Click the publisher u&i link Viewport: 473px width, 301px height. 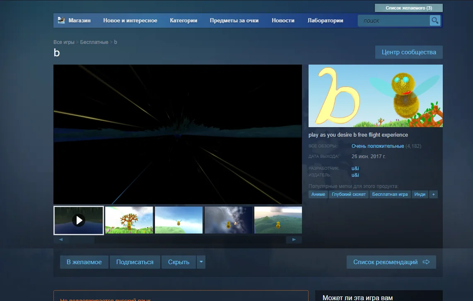click(355, 175)
